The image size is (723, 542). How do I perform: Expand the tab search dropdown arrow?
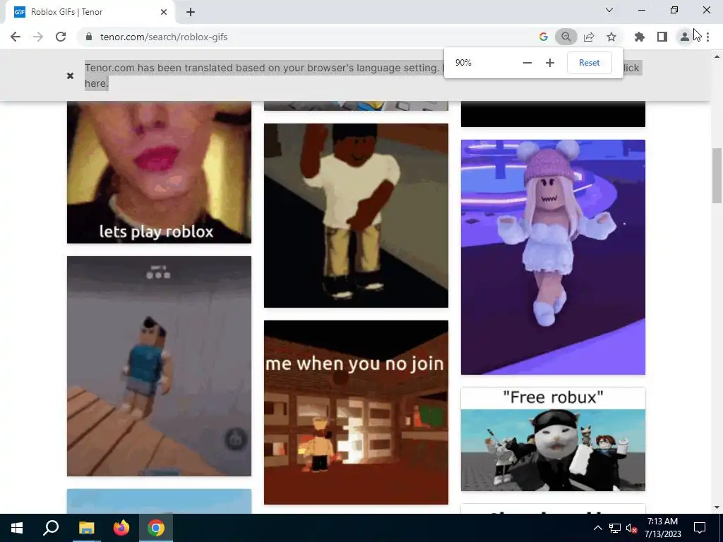[609, 10]
